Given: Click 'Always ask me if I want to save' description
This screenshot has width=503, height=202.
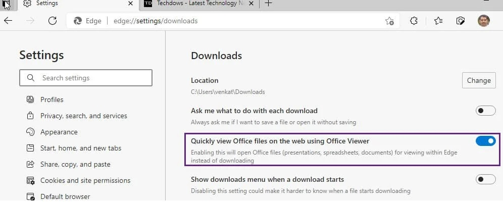Looking at the screenshot, I should coord(273,122).
